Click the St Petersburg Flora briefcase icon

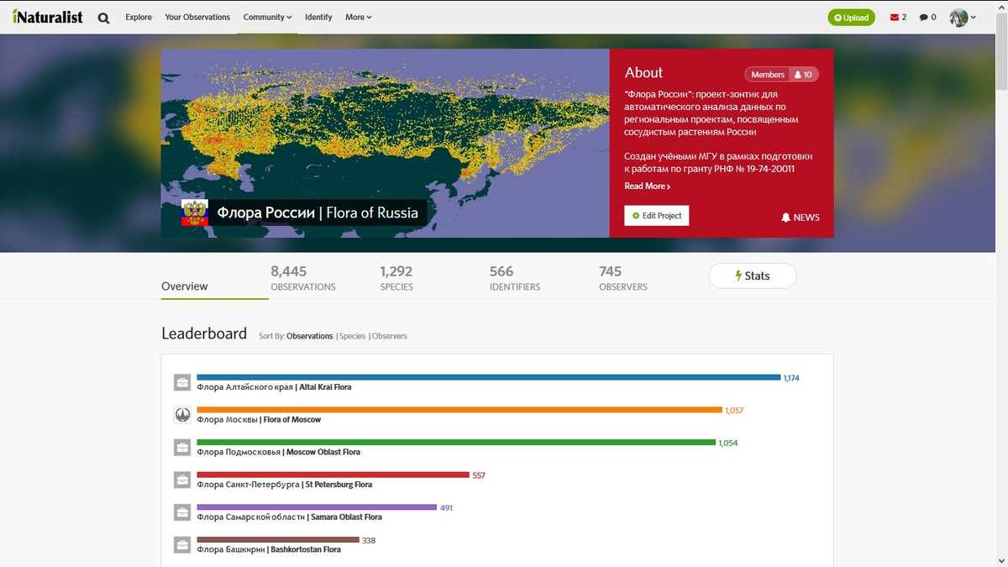pyautogui.click(x=182, y=480)
